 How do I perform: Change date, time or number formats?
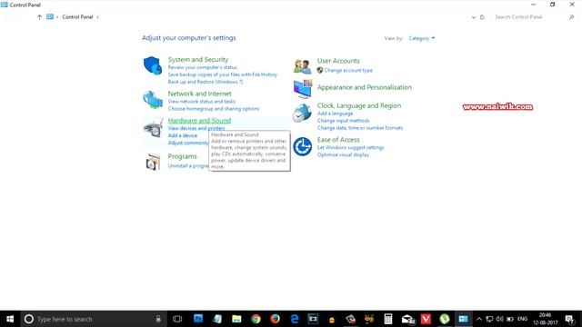(x=360, y=128)
